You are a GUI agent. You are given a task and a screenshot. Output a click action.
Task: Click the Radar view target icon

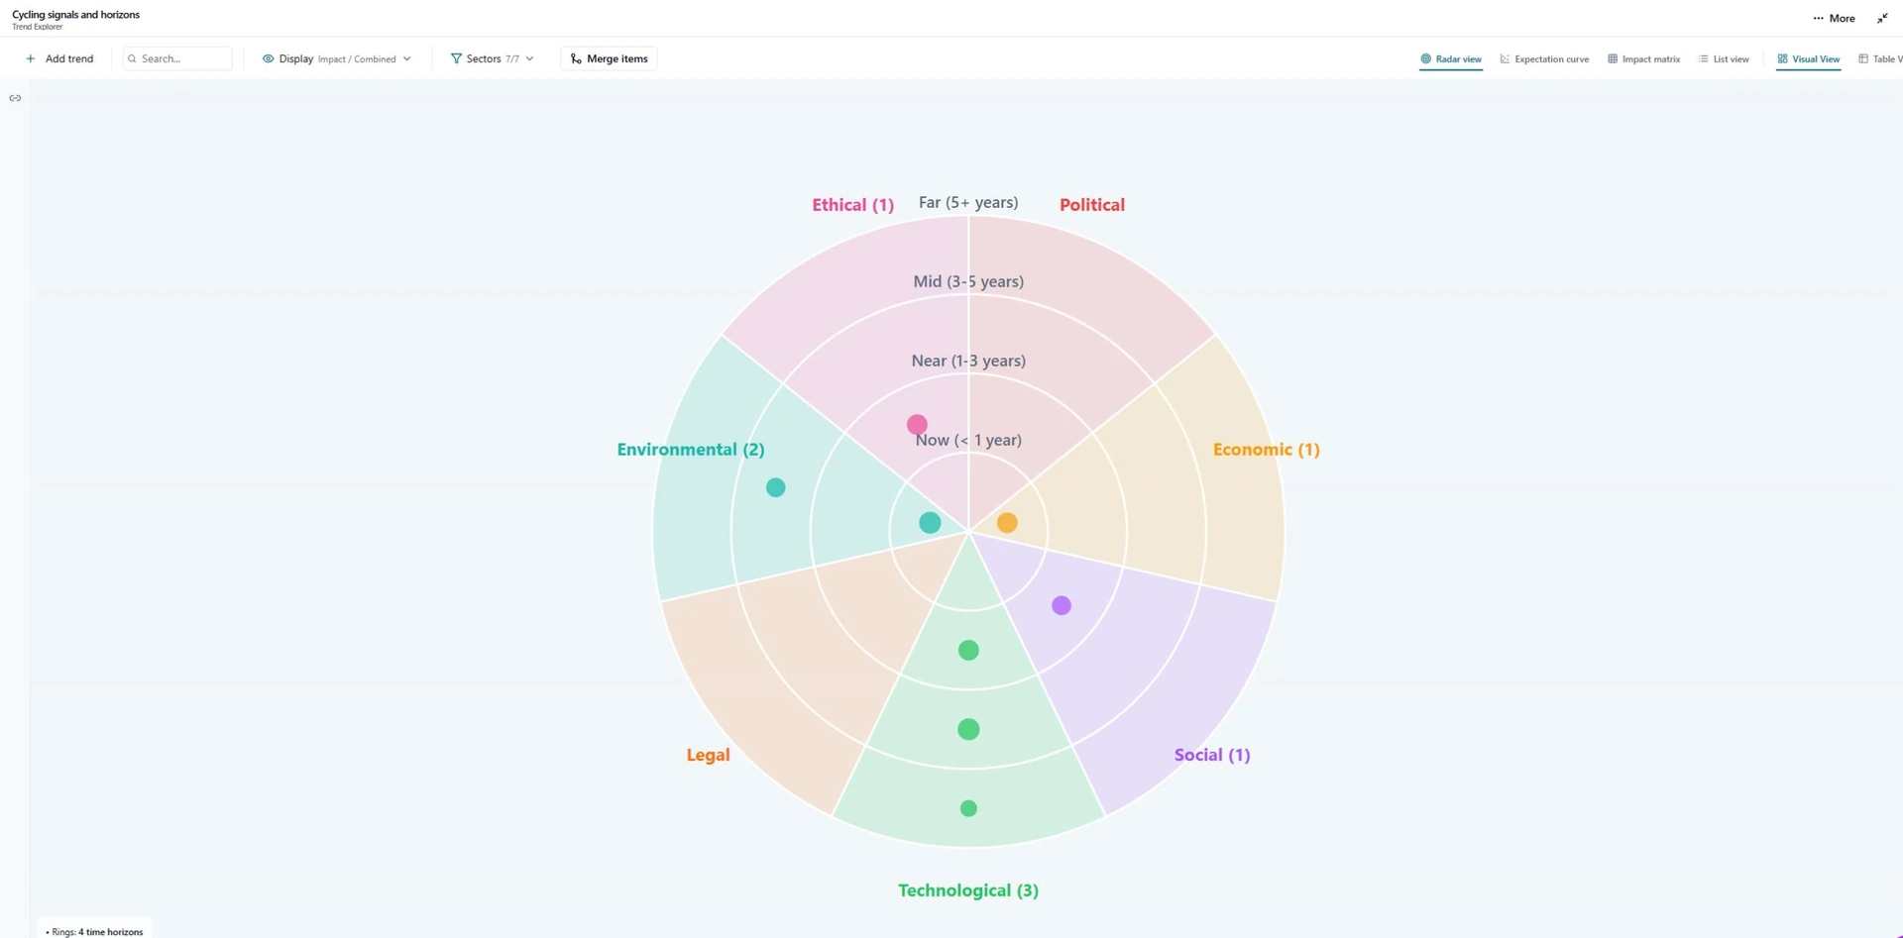(x=1426, y=59)
